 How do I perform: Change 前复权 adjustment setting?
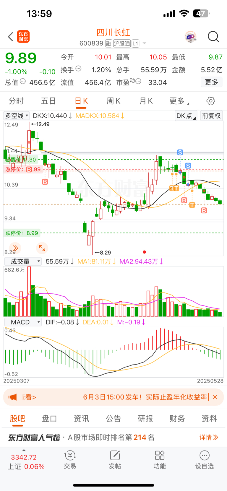coord(211,116)
